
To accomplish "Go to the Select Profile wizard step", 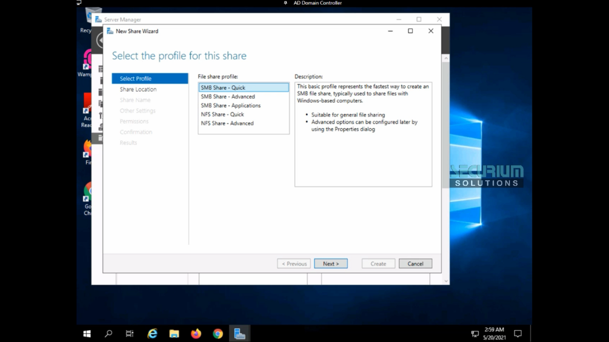I will coord(150,78).
